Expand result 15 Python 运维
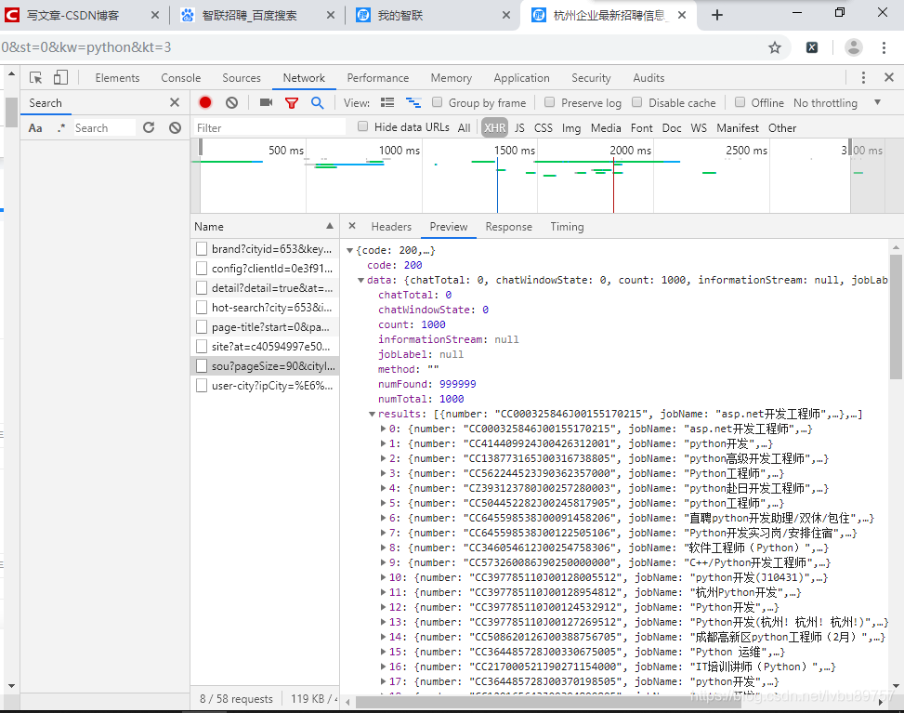 (x=384, y=652)
